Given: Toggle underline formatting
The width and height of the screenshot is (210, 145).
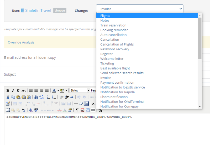Looking at the screenshot, I should 18,90.
